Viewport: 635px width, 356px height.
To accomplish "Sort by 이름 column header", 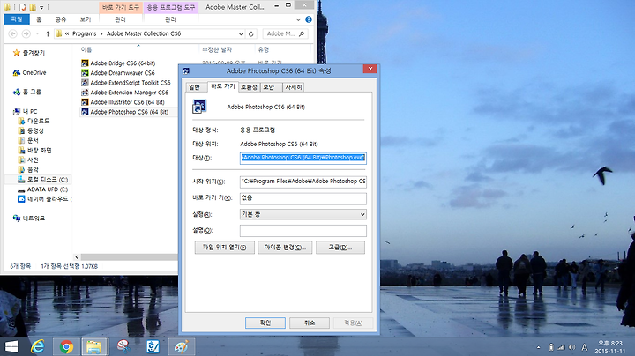I will (x=86, y=49).
